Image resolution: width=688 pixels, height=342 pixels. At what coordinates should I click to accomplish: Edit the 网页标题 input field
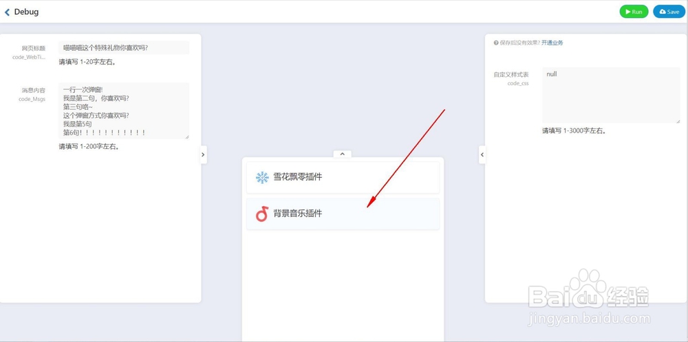[124, 48]
